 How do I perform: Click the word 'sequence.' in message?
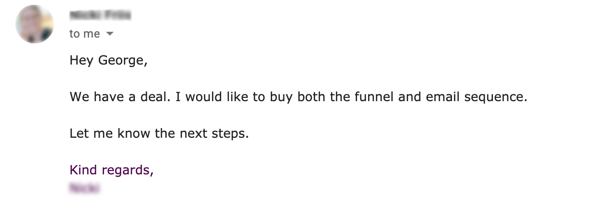[496, 97]
